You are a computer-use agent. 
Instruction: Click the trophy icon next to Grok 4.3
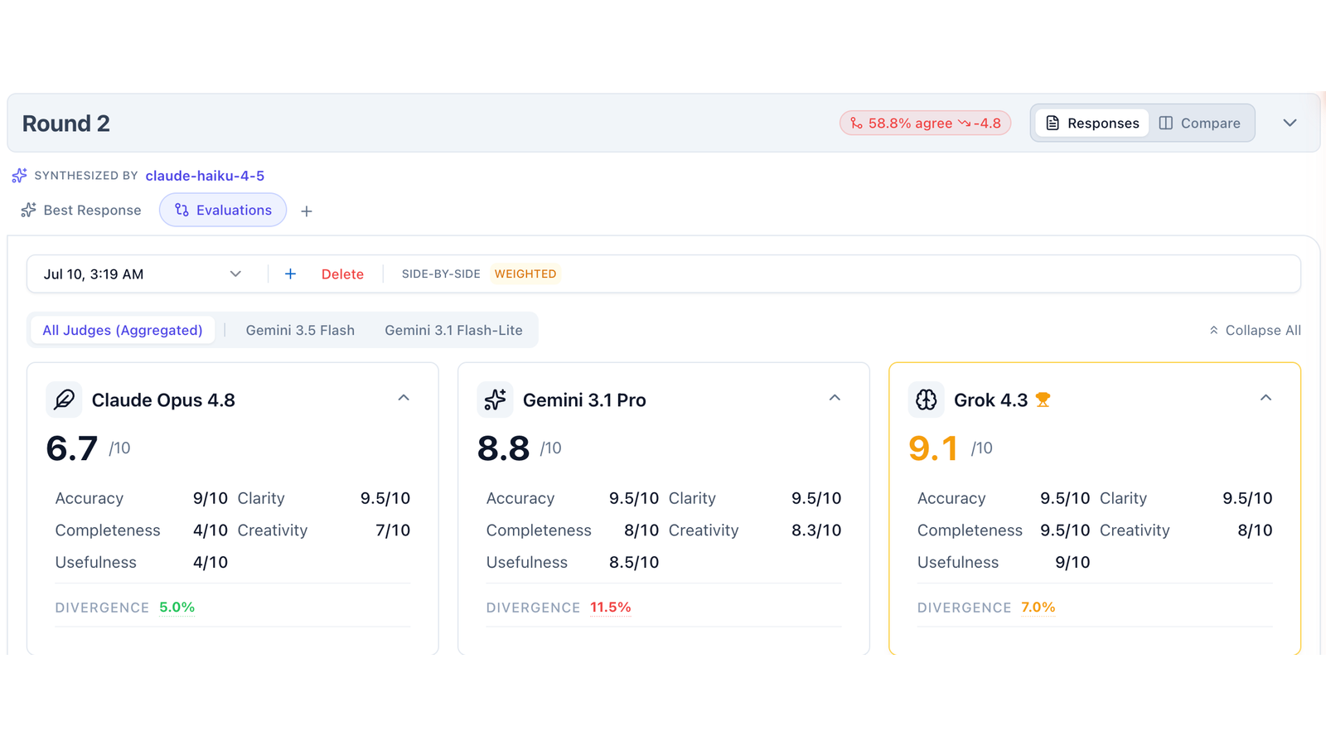point(1043,400)
